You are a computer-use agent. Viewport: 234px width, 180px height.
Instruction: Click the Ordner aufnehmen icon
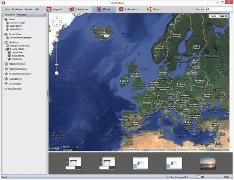tap(7, 46)
